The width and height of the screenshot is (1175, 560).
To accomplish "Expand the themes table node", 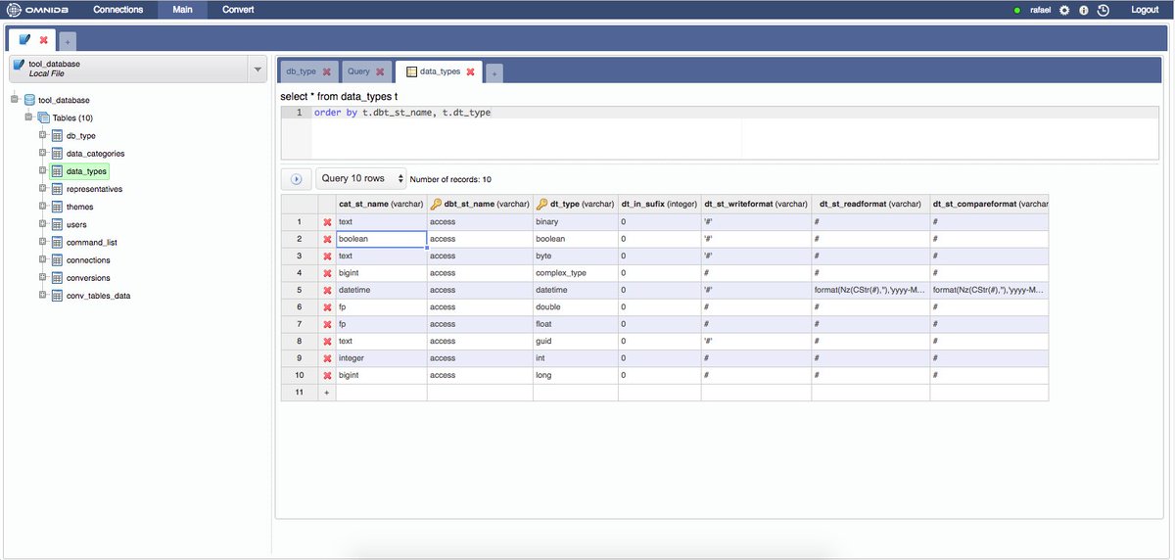I will tap(42, 207).
